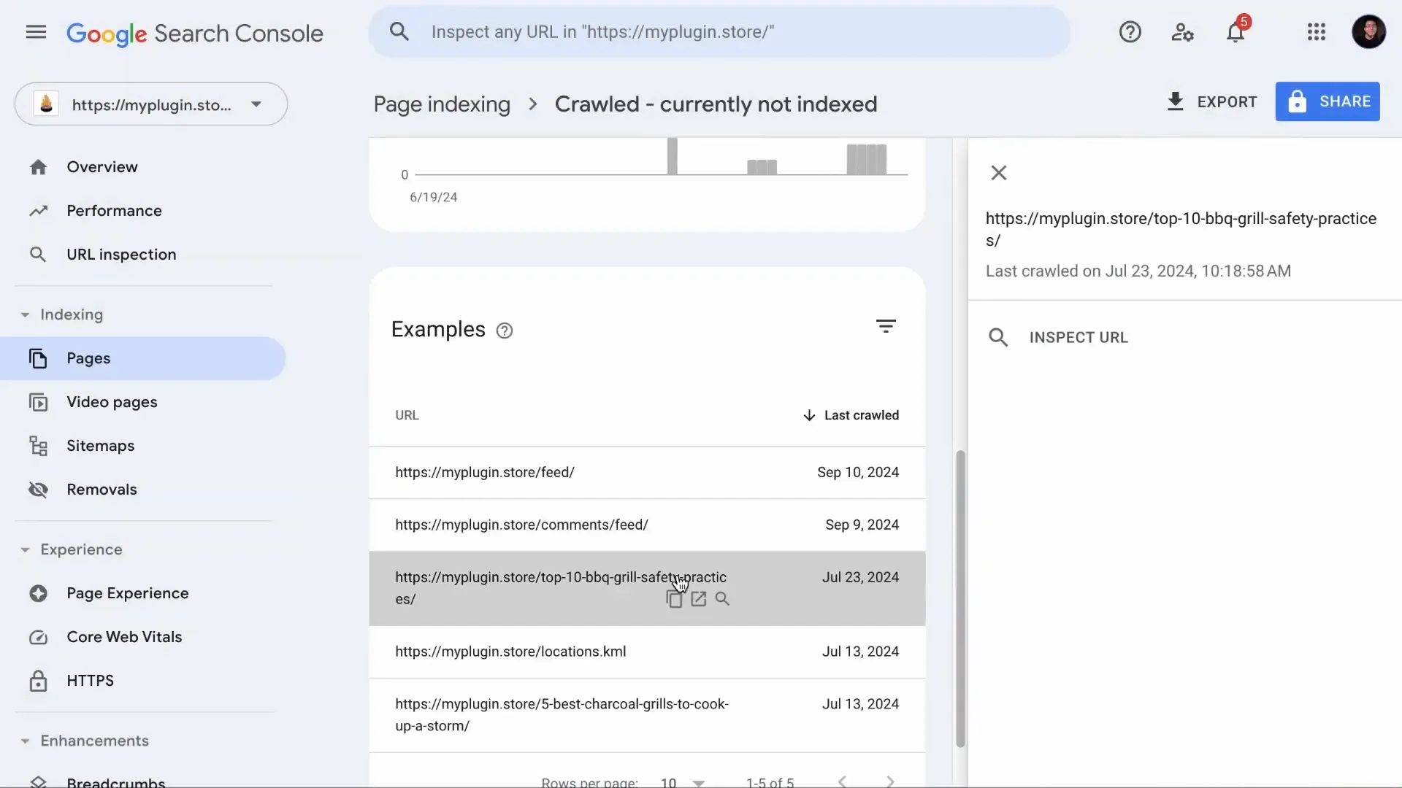Screen dimensions: 1402x788
Task: Click the Sitemaps icon
Action: 38,446
